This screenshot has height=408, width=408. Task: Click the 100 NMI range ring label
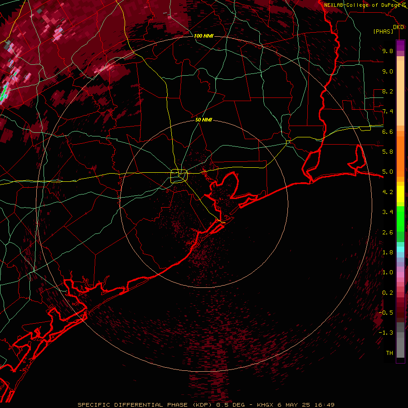pyautogui.click(x=204, y=36)
